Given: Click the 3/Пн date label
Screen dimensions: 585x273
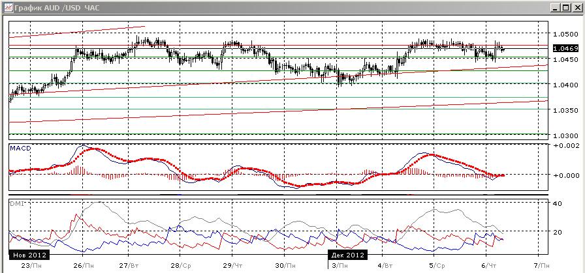Looking at the screenshot, I should tap(339, 265).
